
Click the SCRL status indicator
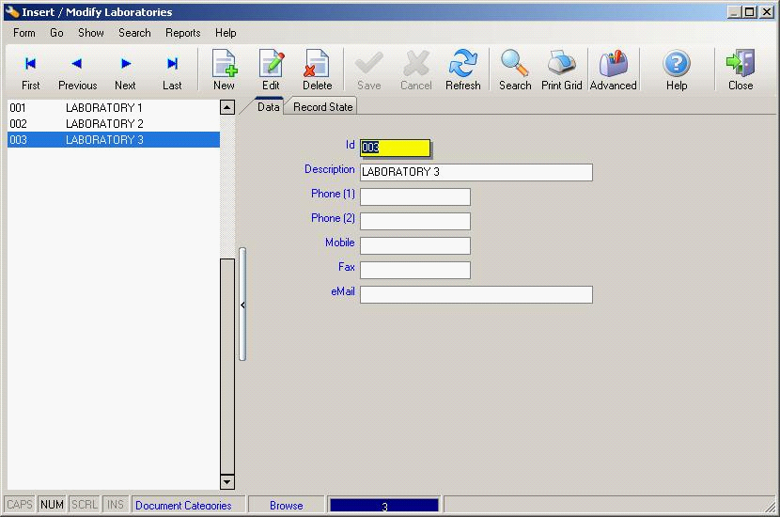pos(85,505)
